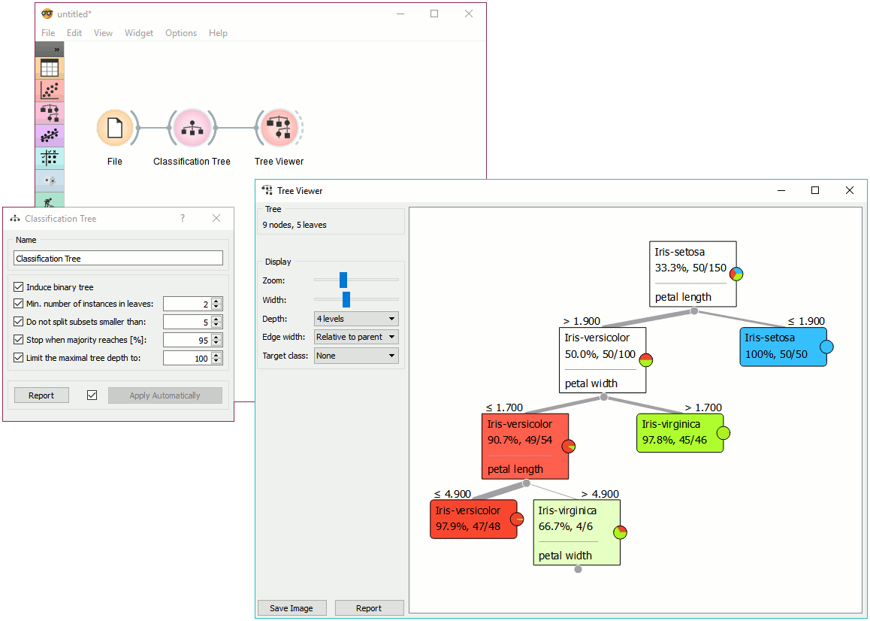Click the Width slider handle
The image size is (870, 621).
coord(346,299)
